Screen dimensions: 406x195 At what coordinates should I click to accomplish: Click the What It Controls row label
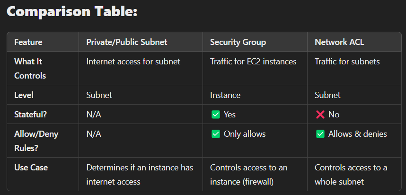click(31, 68)
